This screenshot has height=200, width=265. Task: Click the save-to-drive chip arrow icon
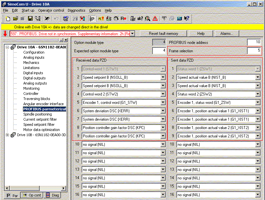tap(47, 18)
